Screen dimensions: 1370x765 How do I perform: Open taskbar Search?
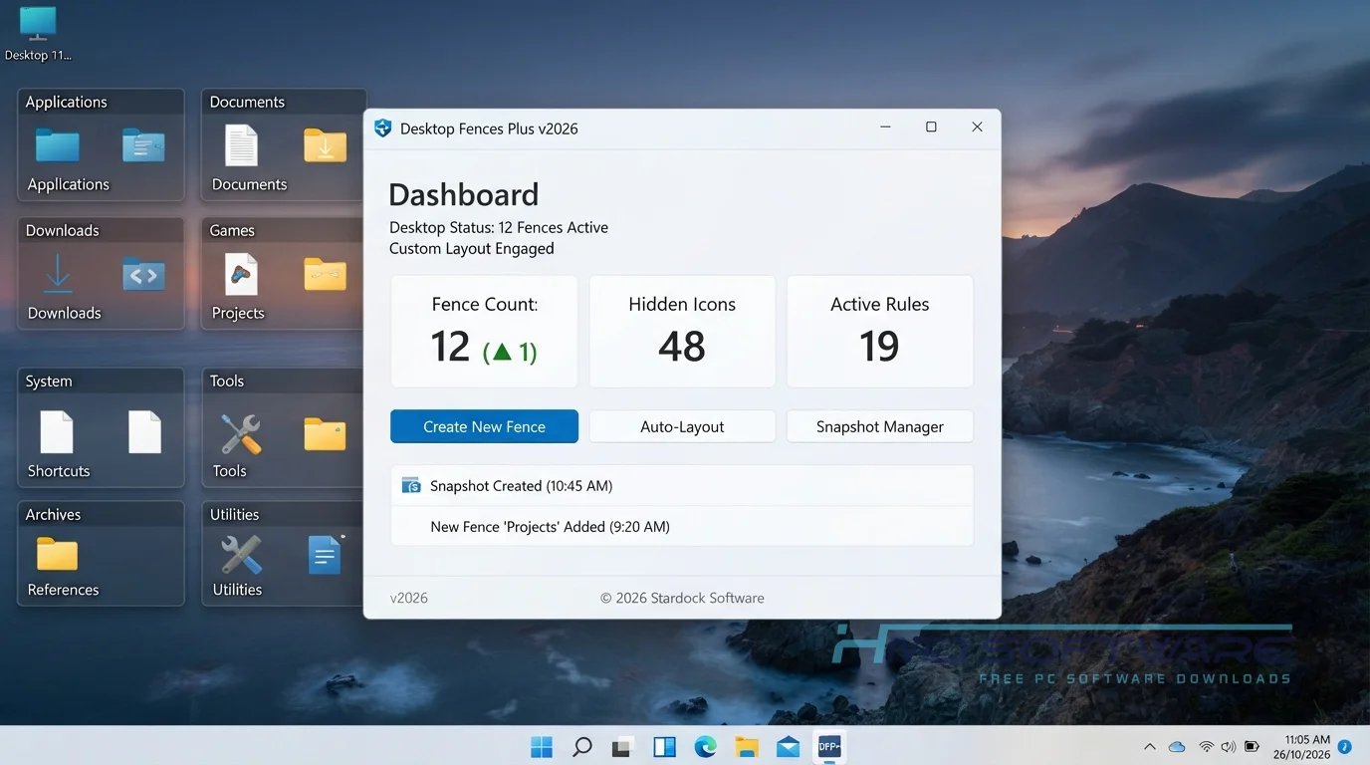582,747
